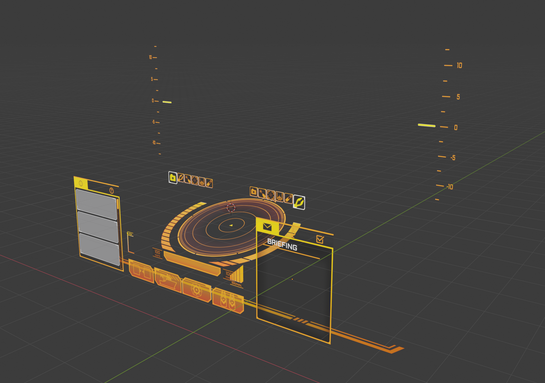Click the question mark help button
Viewport: 545px width, 383px height.
coord(111,191)
